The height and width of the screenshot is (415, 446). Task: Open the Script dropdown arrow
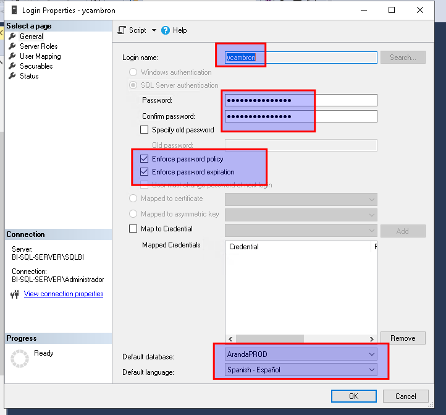pyautogui.click(x=153, y=30)
